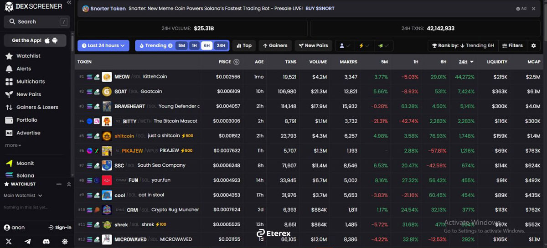Select the 5M trending timeframe
The image size is (547, 248).
pos(181,45)
